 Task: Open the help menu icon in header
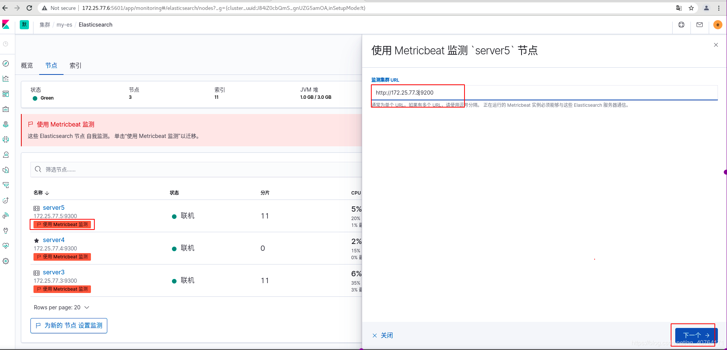tap(681, 25)
